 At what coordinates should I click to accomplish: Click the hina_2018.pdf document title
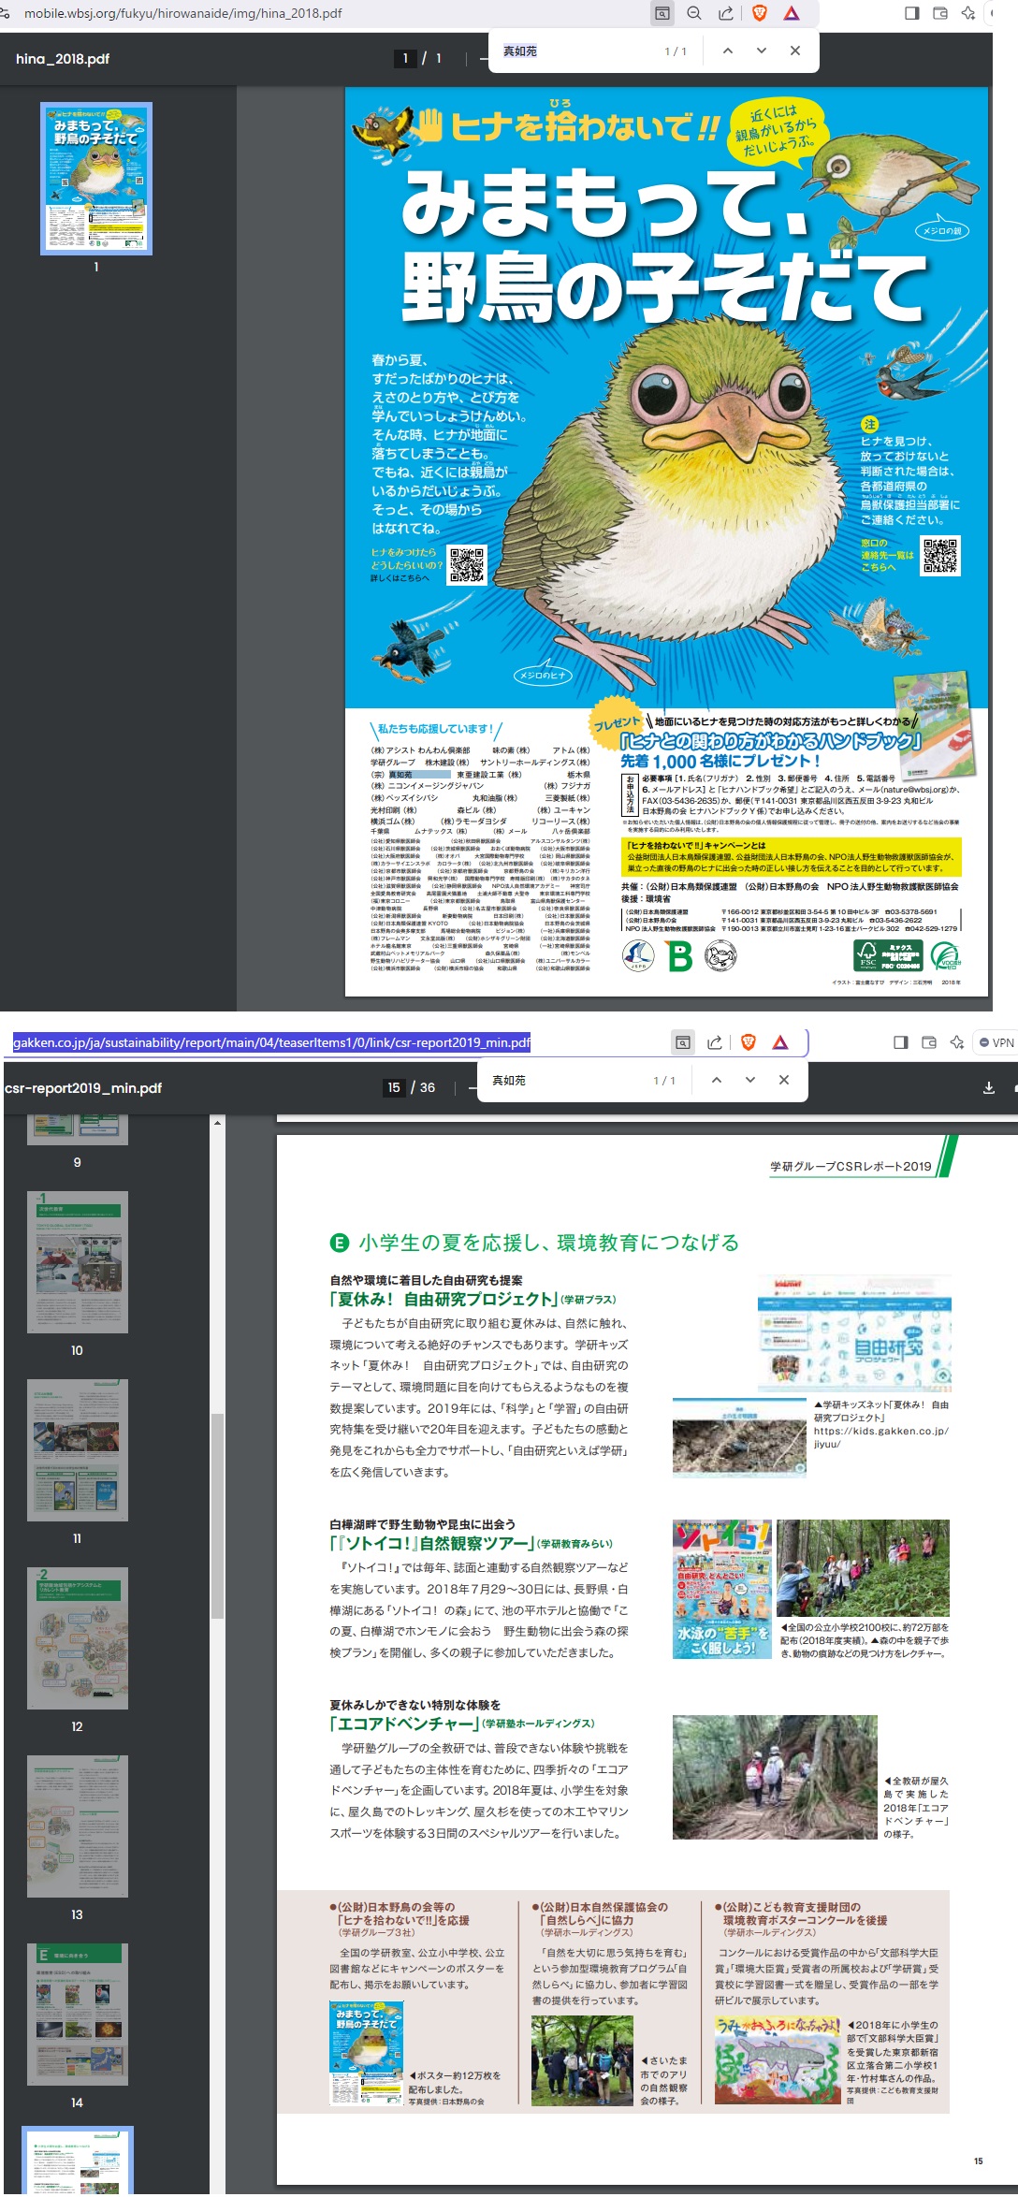63,58
